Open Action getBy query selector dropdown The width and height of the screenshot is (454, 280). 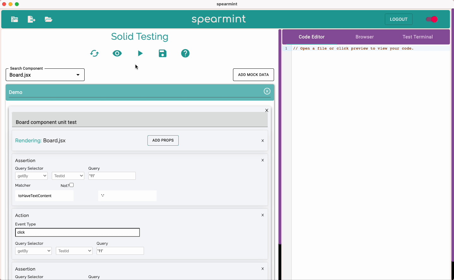(33, 251)
